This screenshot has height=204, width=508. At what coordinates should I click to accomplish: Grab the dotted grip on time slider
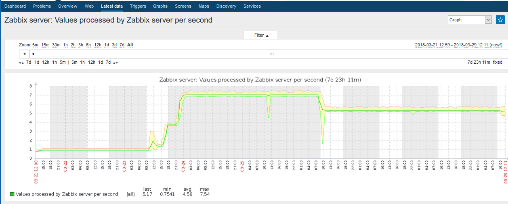coord(272,54)
